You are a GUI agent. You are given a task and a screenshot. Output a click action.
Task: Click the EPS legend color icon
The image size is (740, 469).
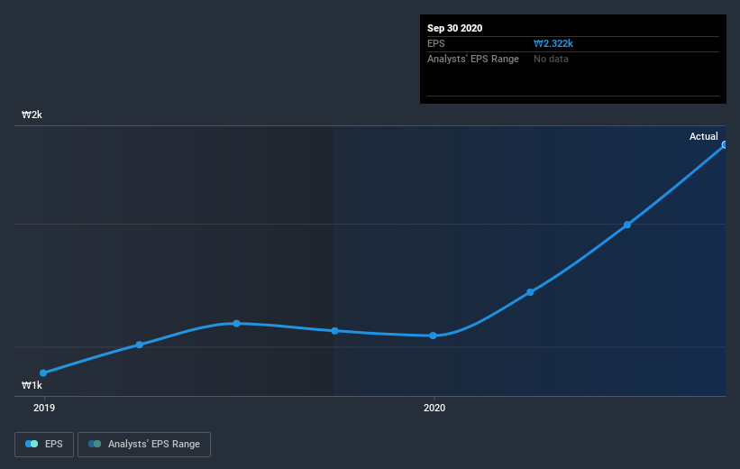click(32, 444)
